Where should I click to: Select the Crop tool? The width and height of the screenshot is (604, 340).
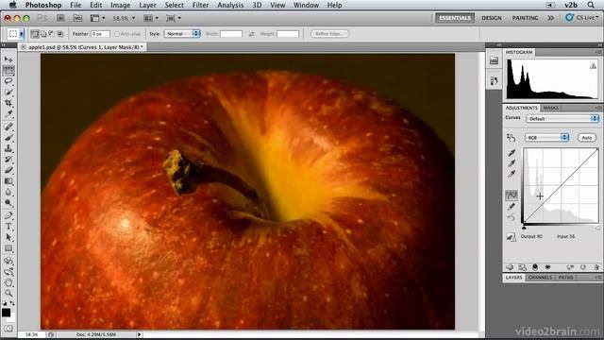8,103
